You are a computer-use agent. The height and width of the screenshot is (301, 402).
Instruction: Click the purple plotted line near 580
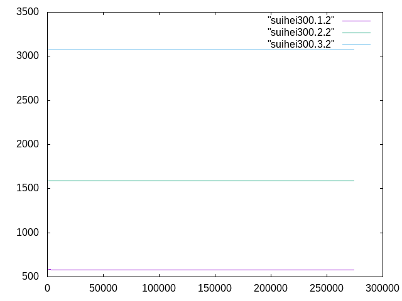(201, 270)
